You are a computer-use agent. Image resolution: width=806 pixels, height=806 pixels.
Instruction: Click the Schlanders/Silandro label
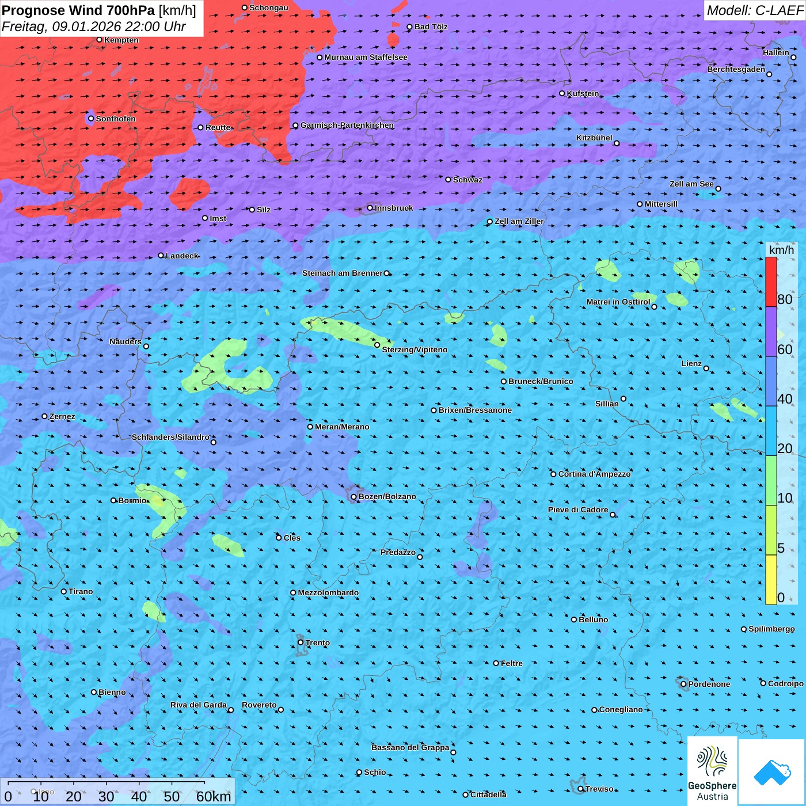(171, 437)
